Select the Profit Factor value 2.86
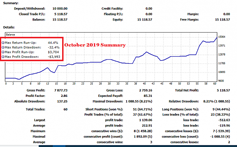This screenshot has width=237, height=147. tap(64, 96)
